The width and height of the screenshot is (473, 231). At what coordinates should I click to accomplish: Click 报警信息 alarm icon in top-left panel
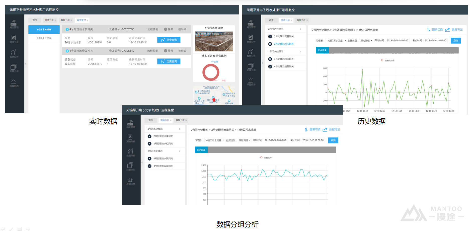click(14, 82)
